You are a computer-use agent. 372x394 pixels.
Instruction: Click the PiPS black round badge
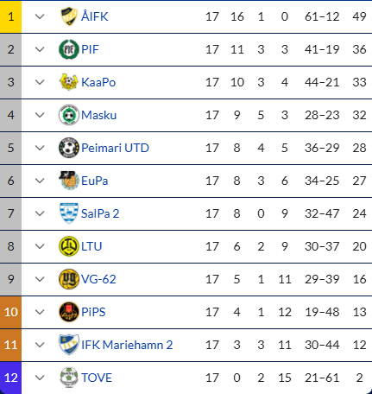pos(69,312)
